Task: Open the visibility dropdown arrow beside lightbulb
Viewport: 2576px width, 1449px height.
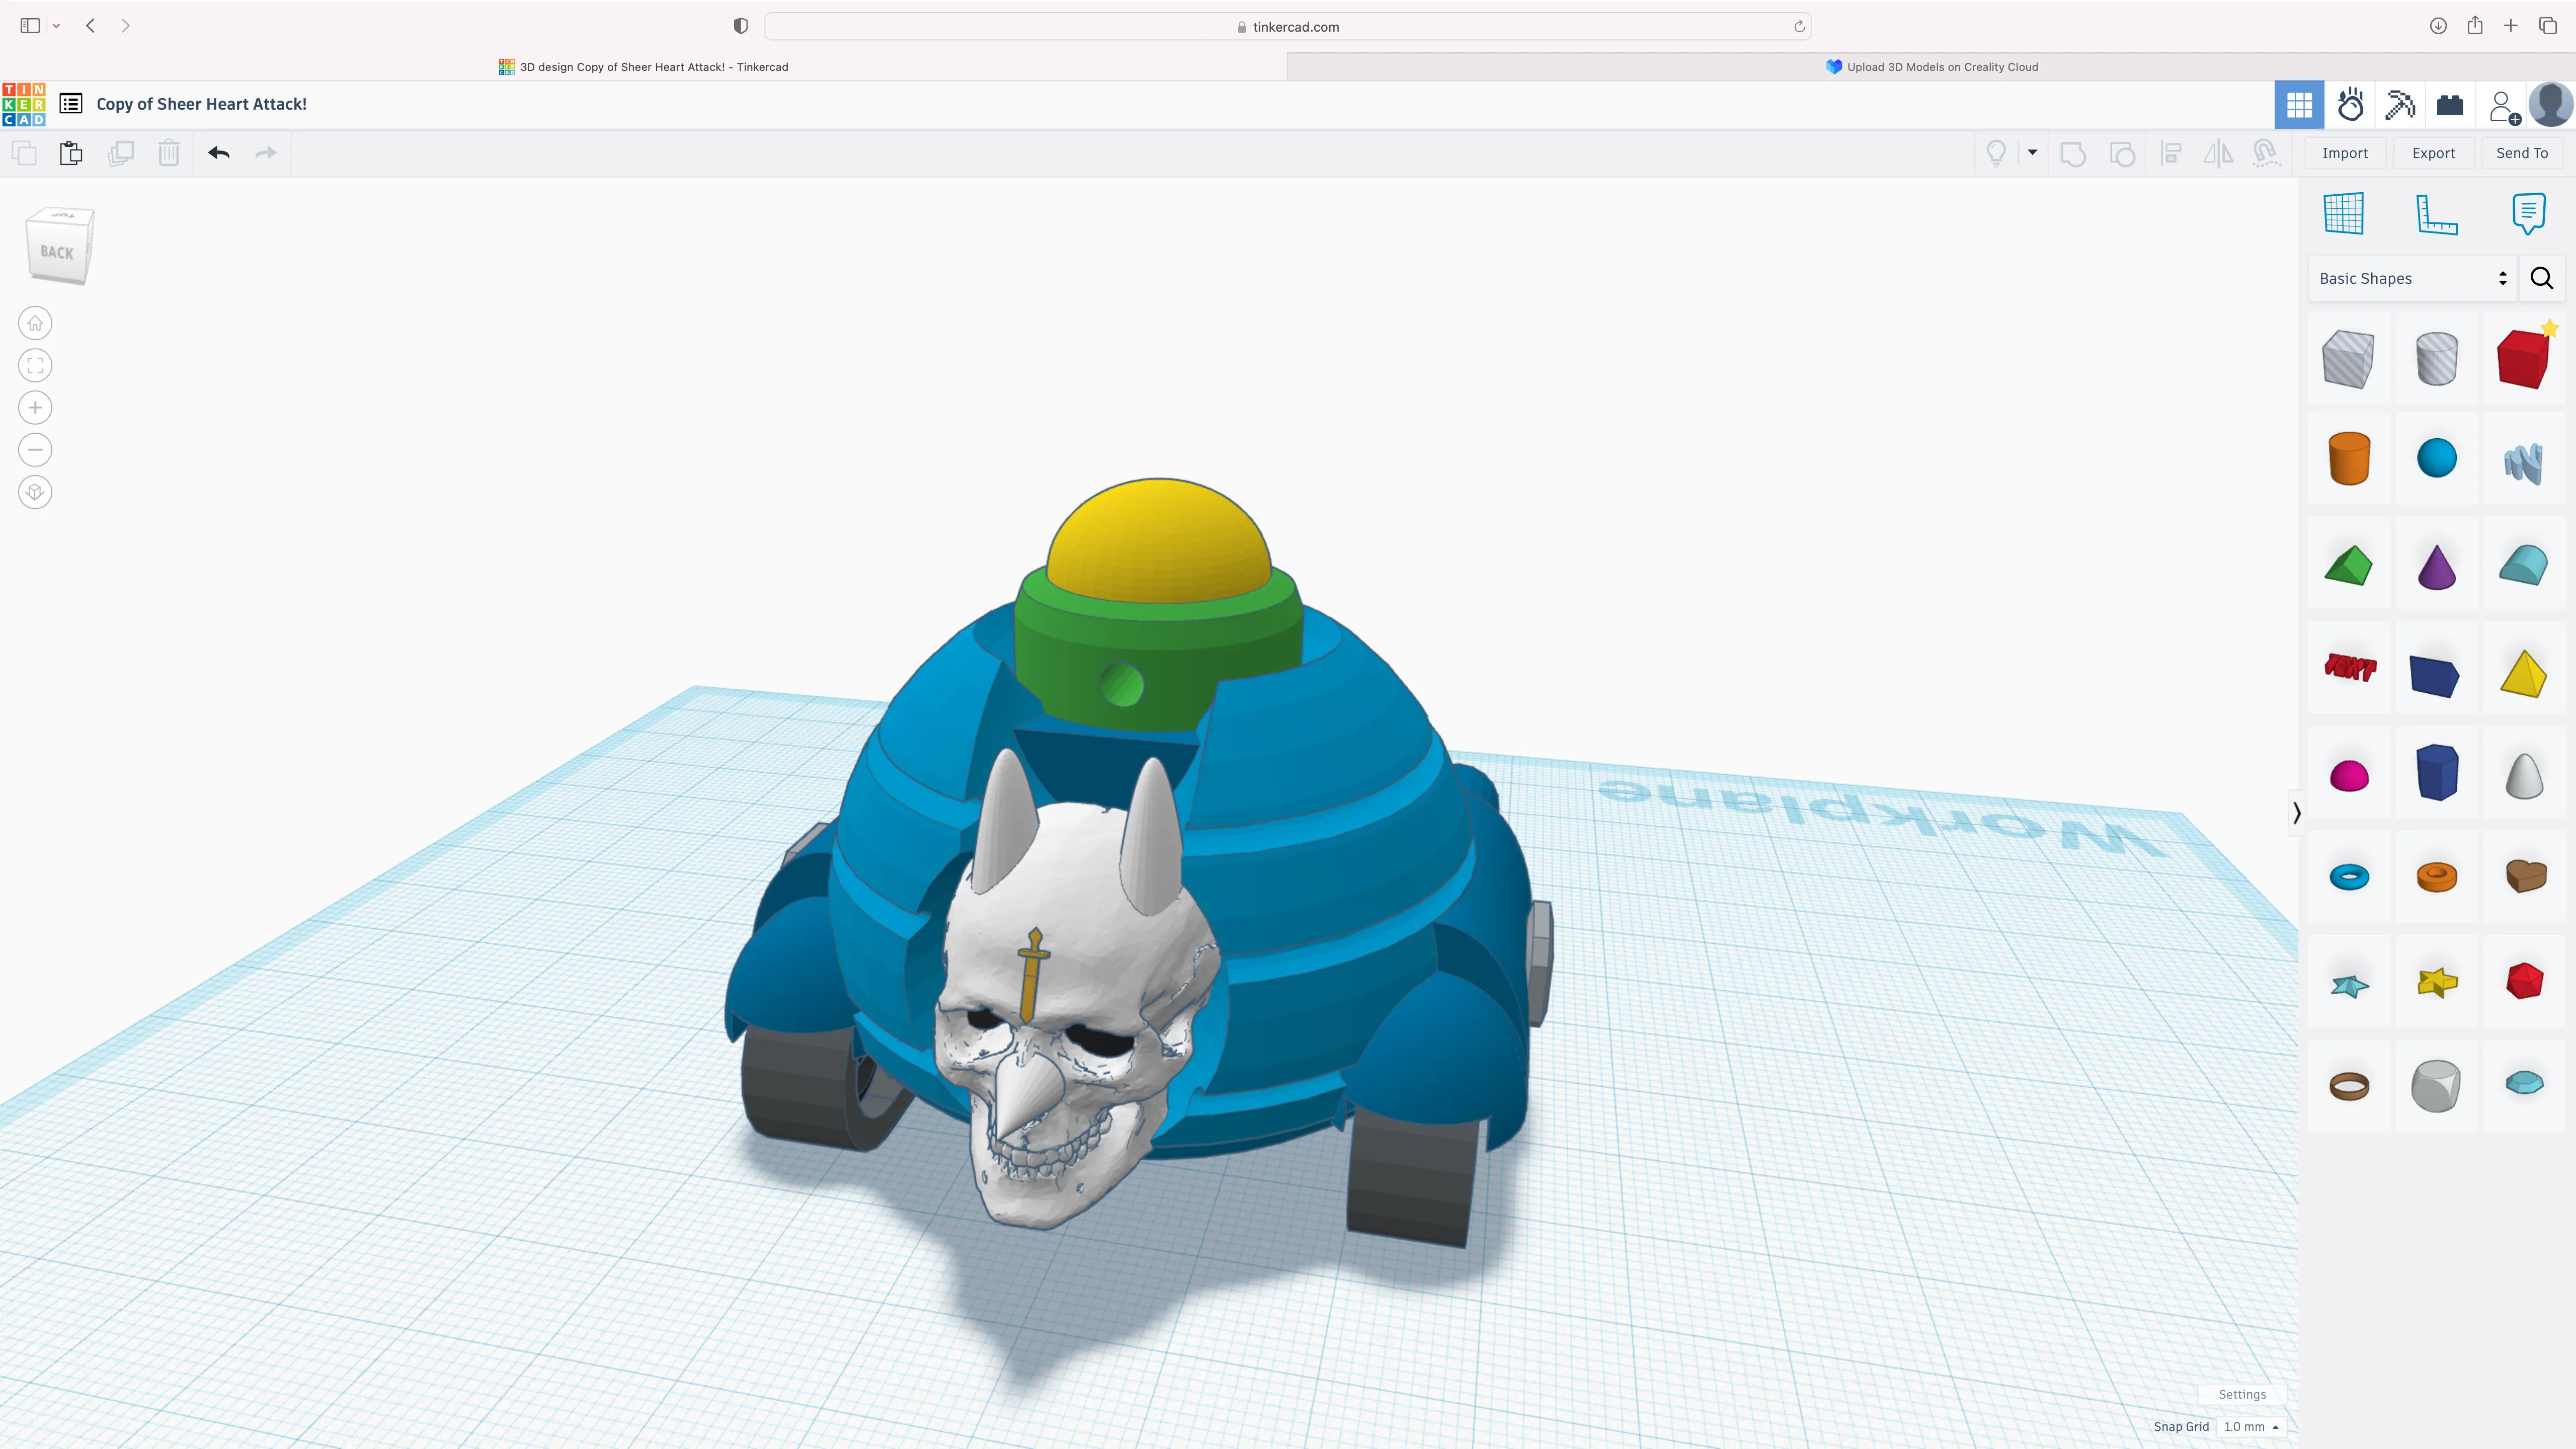Action: pos(2032,152)
